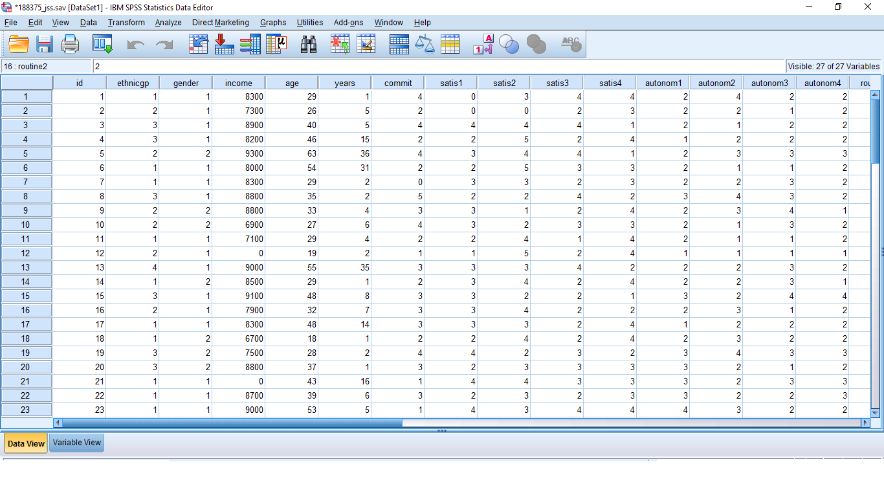884x497 pixels.
Task: Click the Show All Variables icon
Action: (x=536, y=44)
